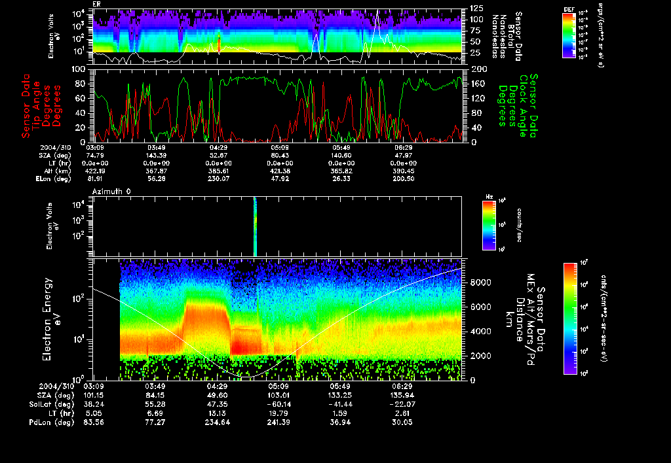Click the SolLat value 38.24
Screen dimensions: 671x463
coord(93,404)
